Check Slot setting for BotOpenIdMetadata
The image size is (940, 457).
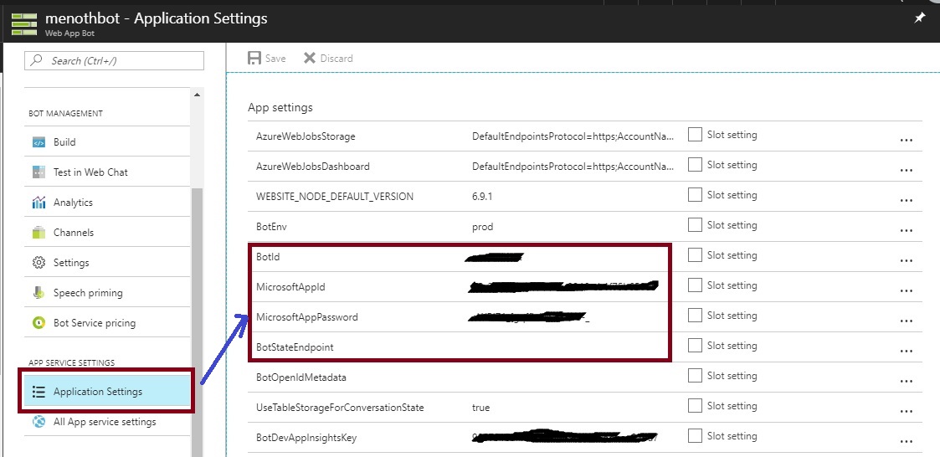click(x=695, y=376)
